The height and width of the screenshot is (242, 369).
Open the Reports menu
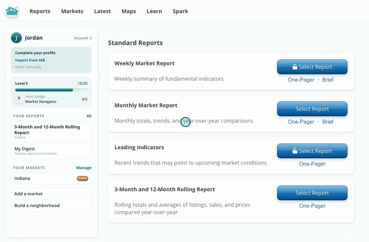point(40,11)
